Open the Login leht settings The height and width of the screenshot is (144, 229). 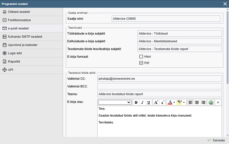(31, 53)
